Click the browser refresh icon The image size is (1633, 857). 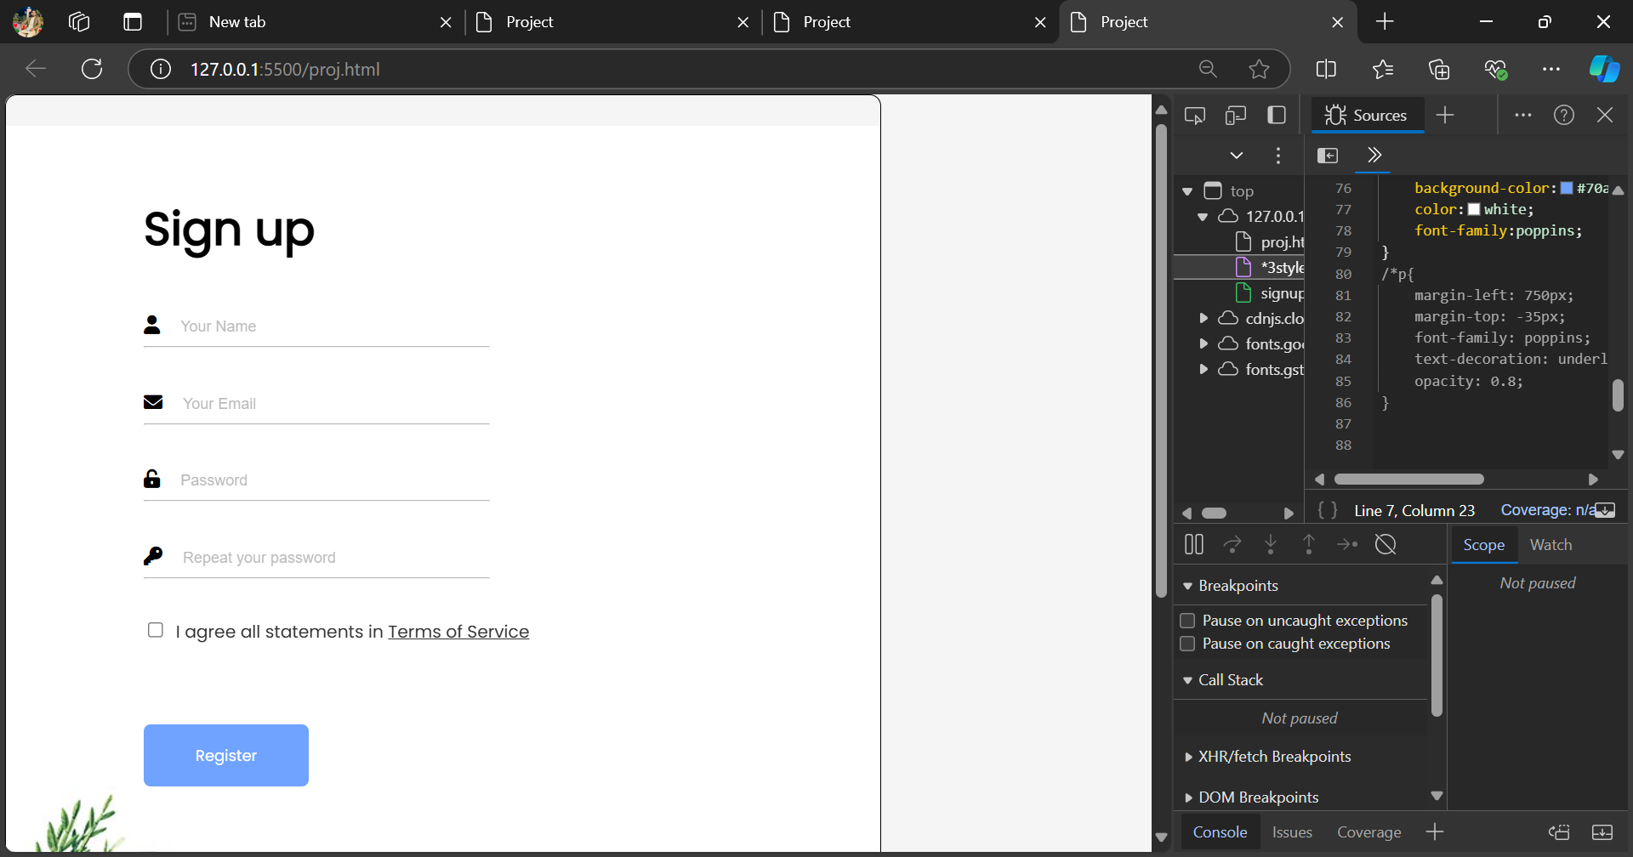tap(92, 69)
